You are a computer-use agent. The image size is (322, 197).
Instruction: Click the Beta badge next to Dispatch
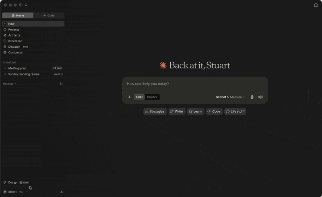pyautogui.click(x=25, y=47)
